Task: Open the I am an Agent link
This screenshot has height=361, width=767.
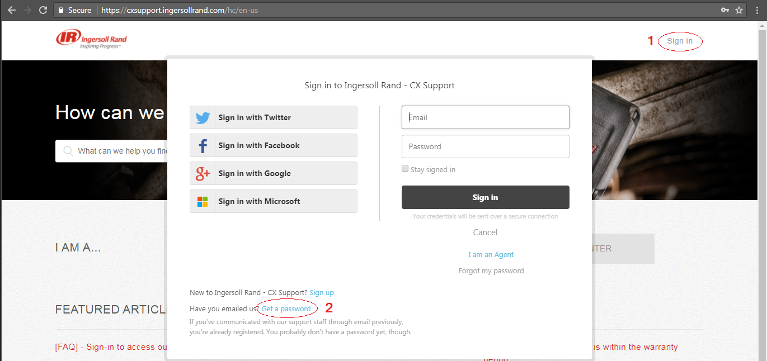Action: point(491,255)
